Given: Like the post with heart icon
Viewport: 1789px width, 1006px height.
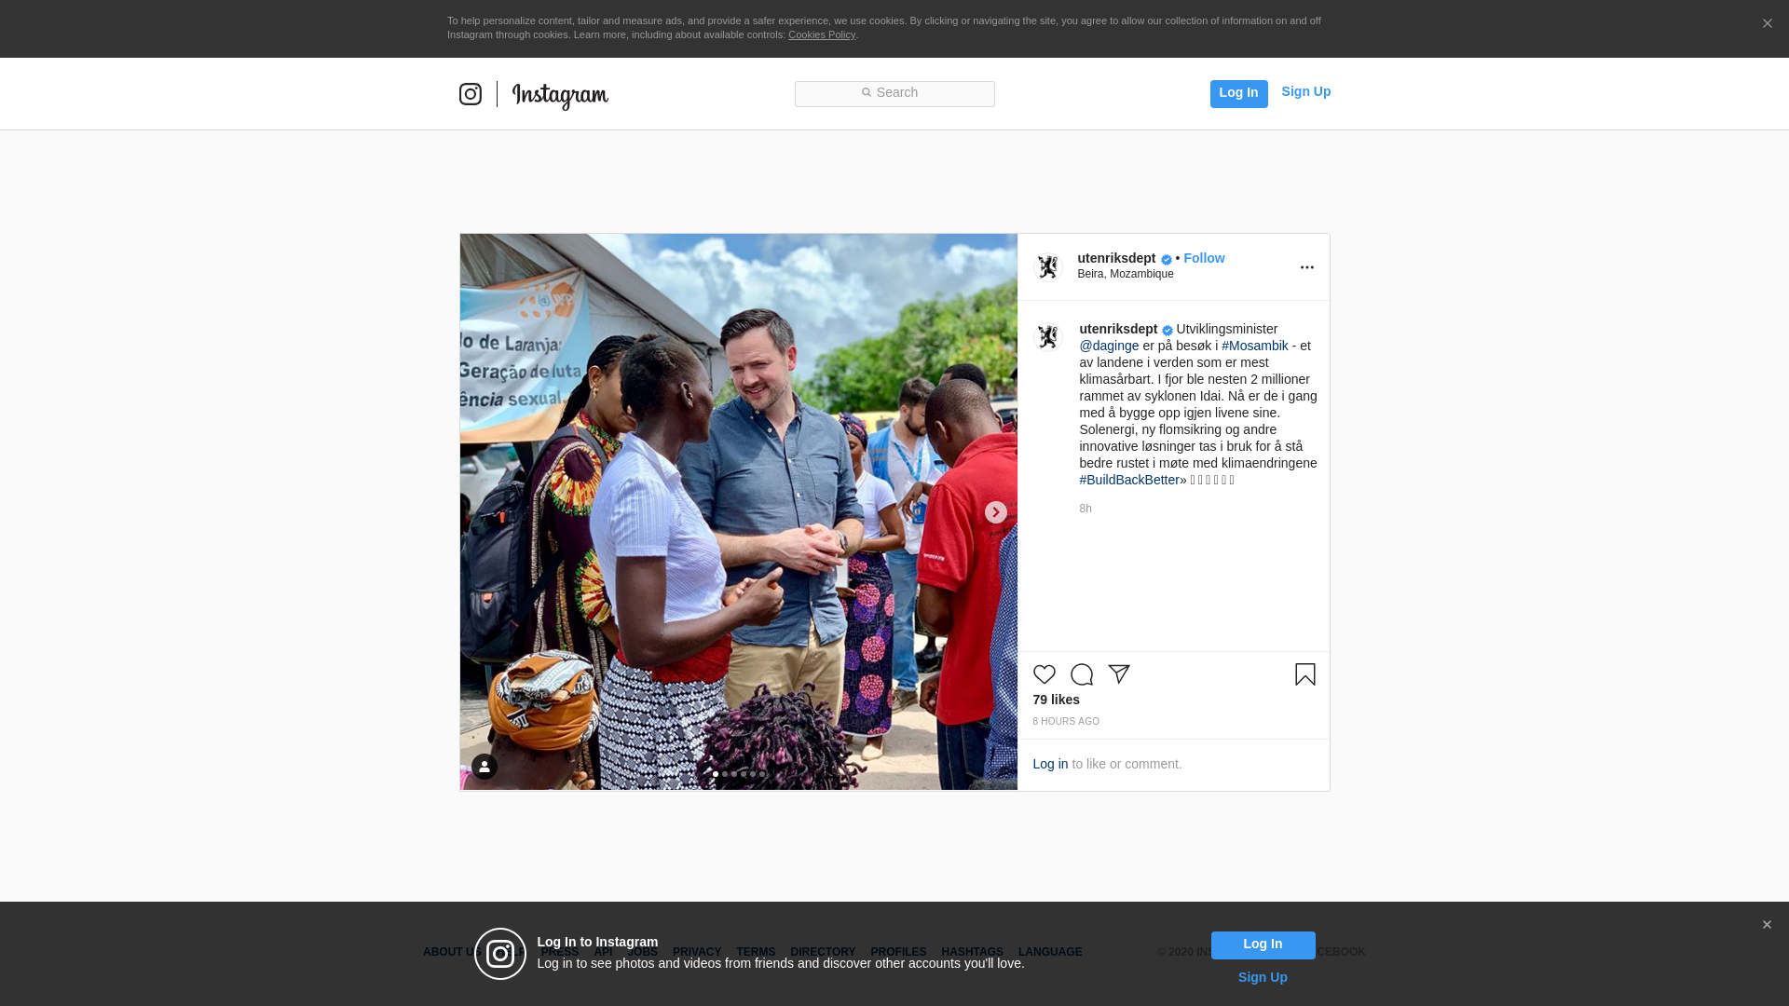Looking at the screenshot, I should pos(1045,673).
